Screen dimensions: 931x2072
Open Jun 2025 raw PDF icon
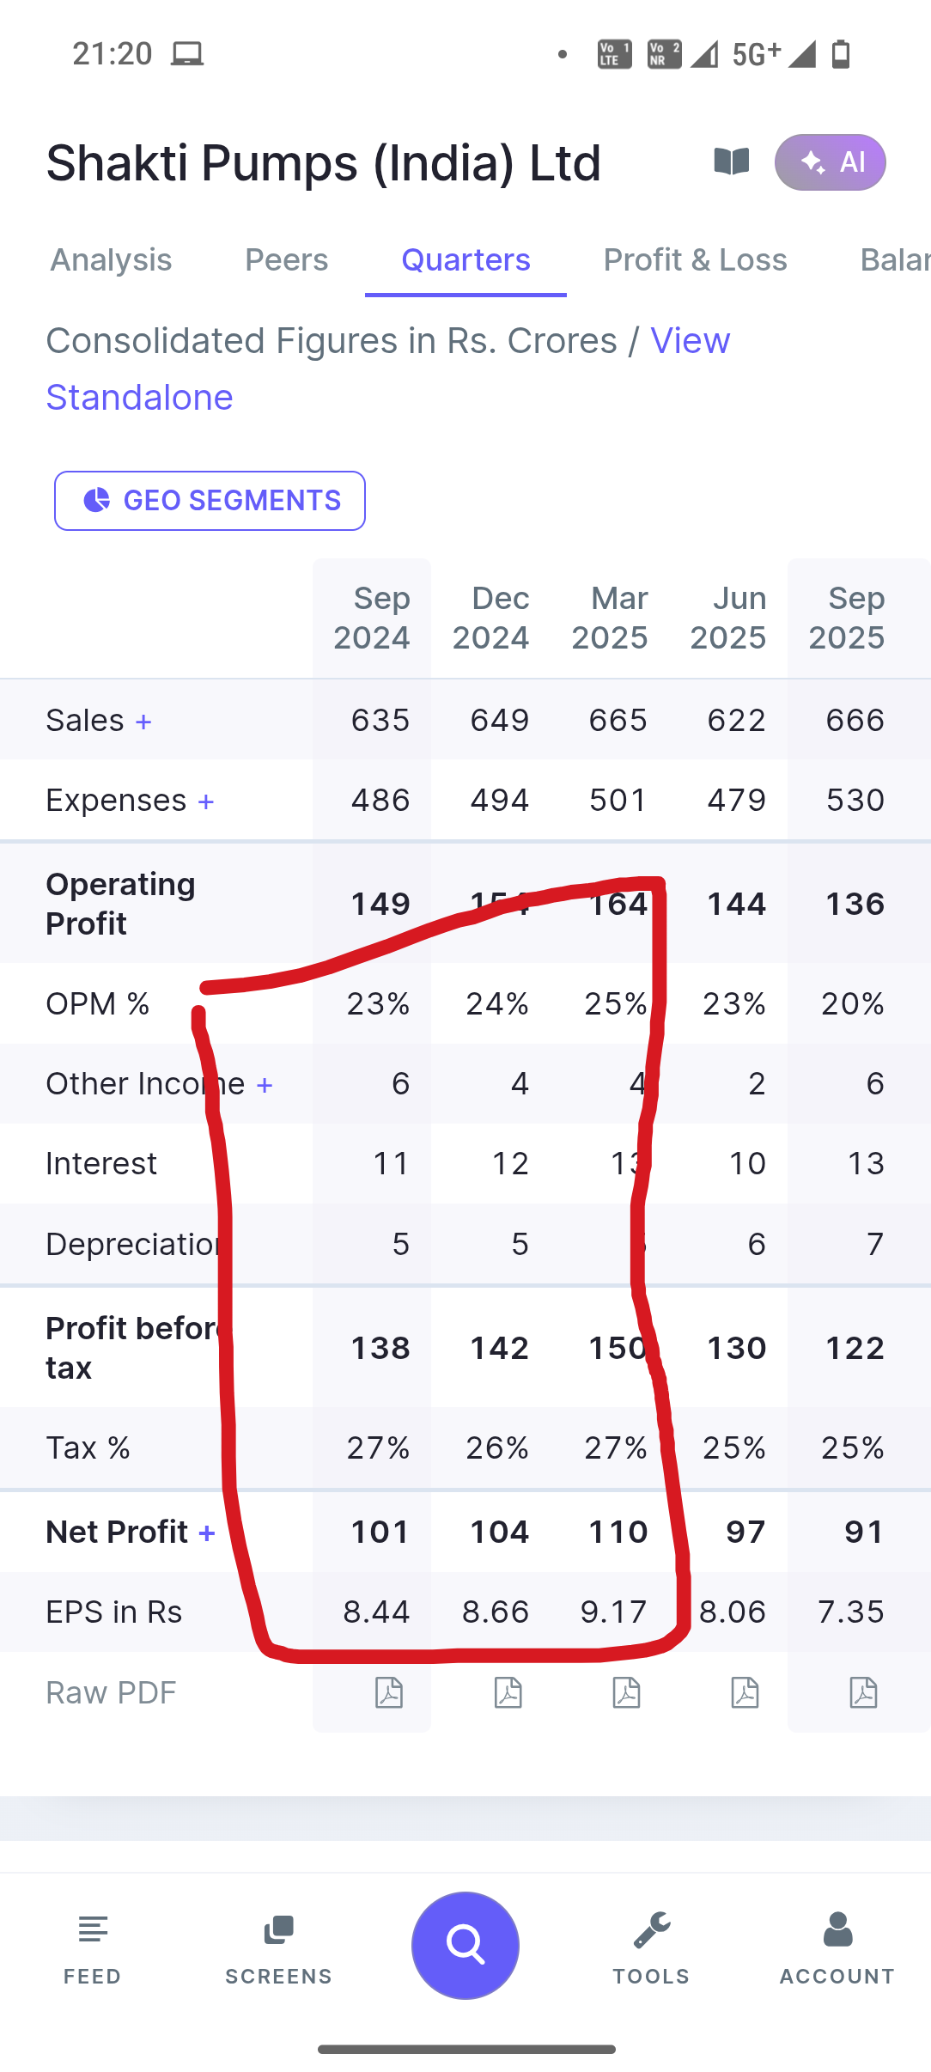click(745, 1692)
